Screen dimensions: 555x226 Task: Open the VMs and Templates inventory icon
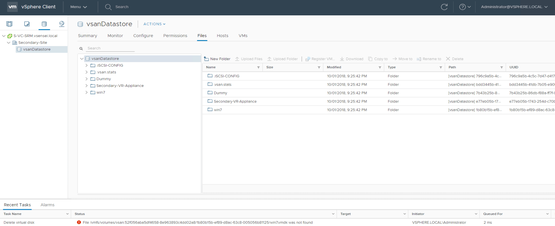coord(27,24)
